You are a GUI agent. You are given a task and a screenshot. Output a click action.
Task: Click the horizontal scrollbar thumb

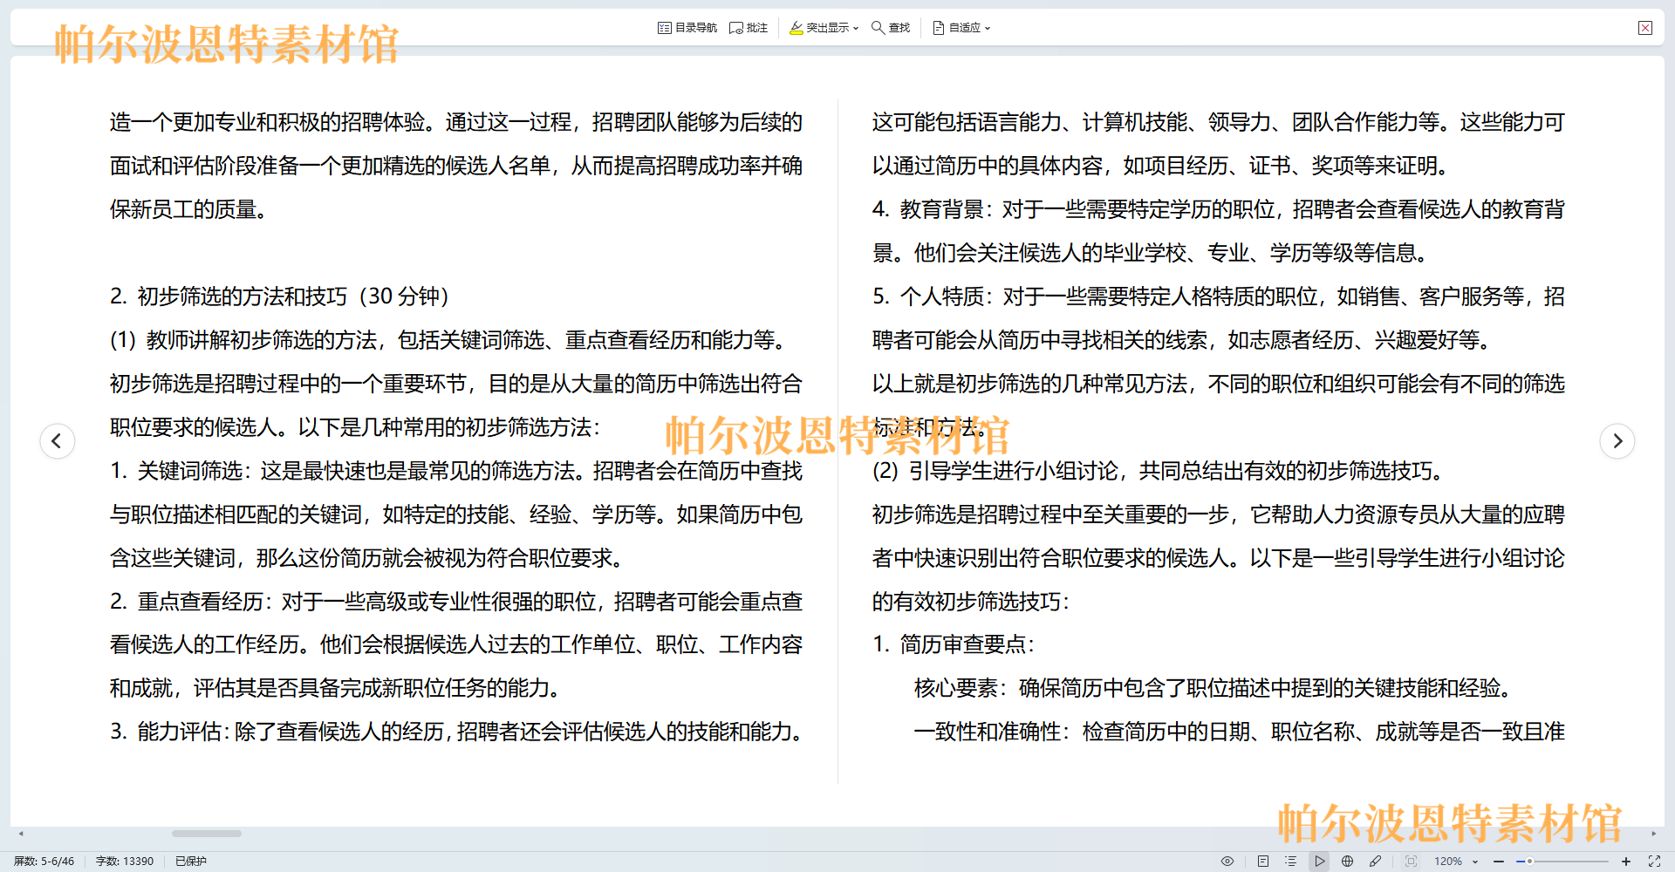[x=207, y=834]
